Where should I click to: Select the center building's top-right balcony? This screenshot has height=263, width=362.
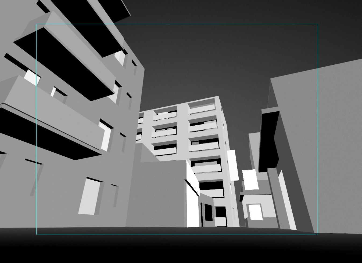(x=202, y=108)
